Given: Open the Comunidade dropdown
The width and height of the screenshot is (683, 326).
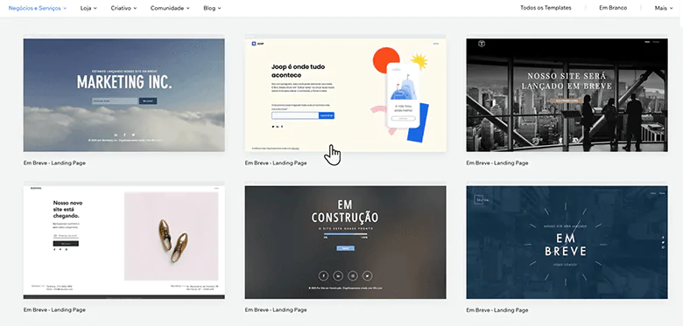Looking at the screenshot, I should pos(170,8).
